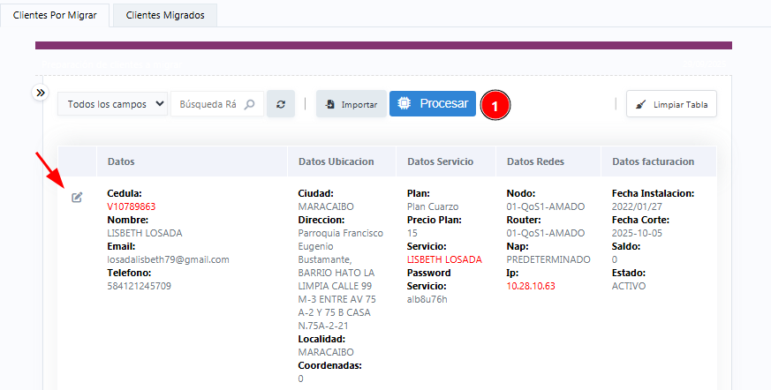The width and height of the screenshot is (771, 390).
Task: Click the Datos Servicio column header
Action: (x=441, y=161)
